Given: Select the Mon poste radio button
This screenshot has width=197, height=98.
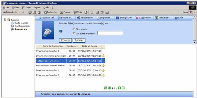Looking at the screenshot, I should 74,29.
